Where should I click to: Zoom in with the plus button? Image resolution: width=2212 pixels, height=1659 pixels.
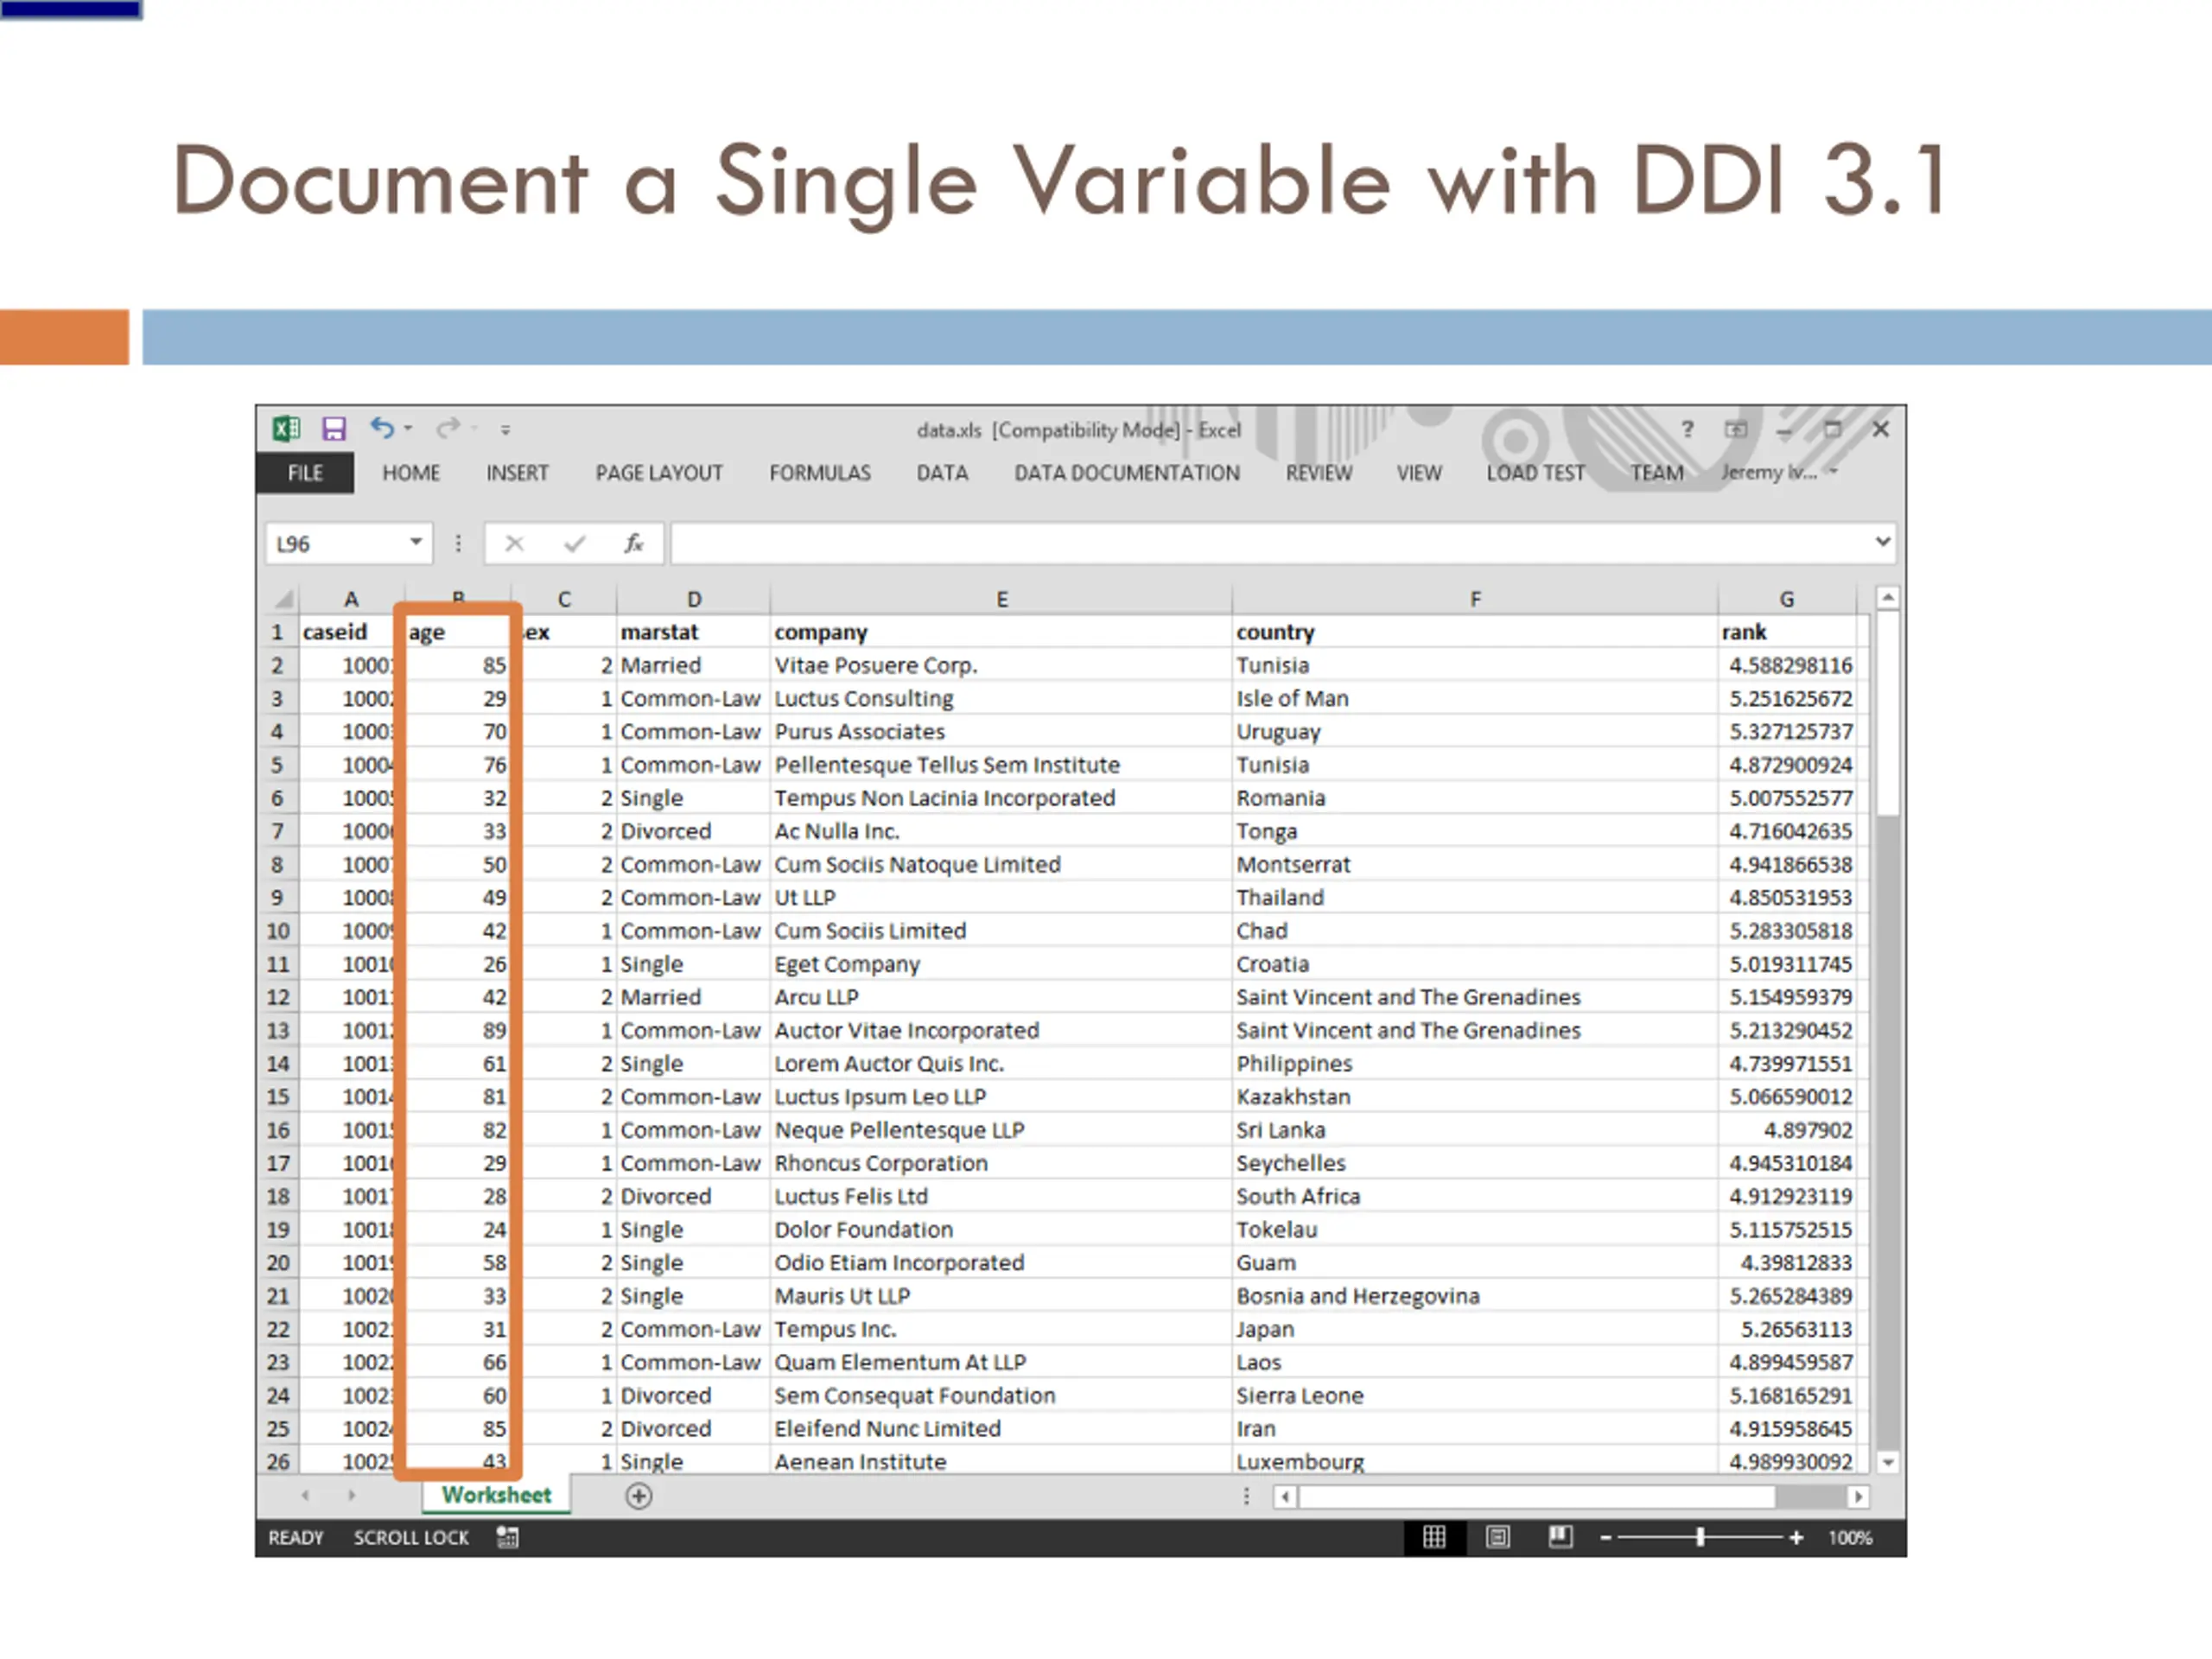coord(1796,1538)
